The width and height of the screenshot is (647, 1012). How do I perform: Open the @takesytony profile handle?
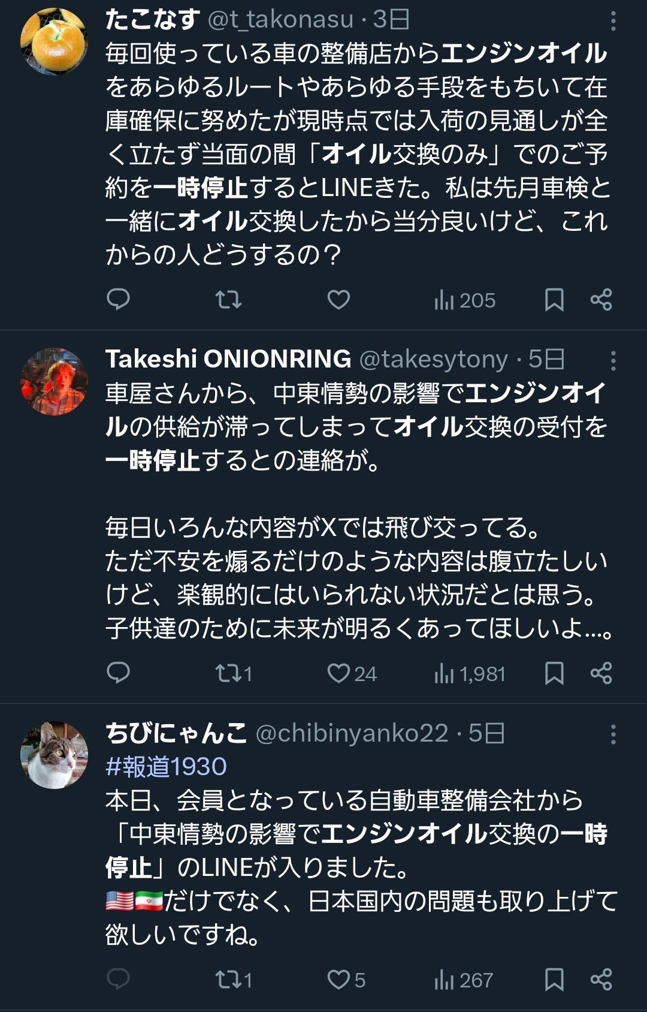click(433, 359)
